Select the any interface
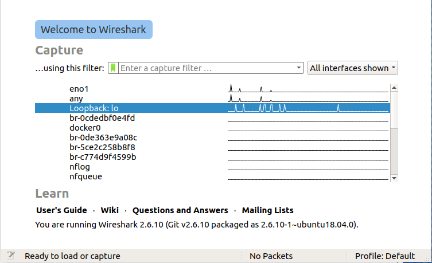This screenshot has width=432, height=263. coord(212,99)
